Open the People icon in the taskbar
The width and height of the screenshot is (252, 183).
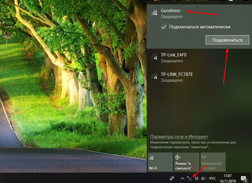click(x=172, y=178)
